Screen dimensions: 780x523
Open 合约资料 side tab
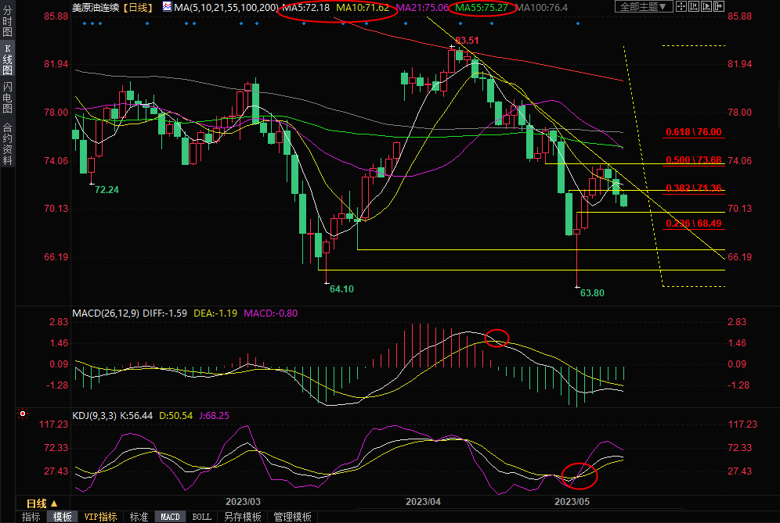pos(7,143)
